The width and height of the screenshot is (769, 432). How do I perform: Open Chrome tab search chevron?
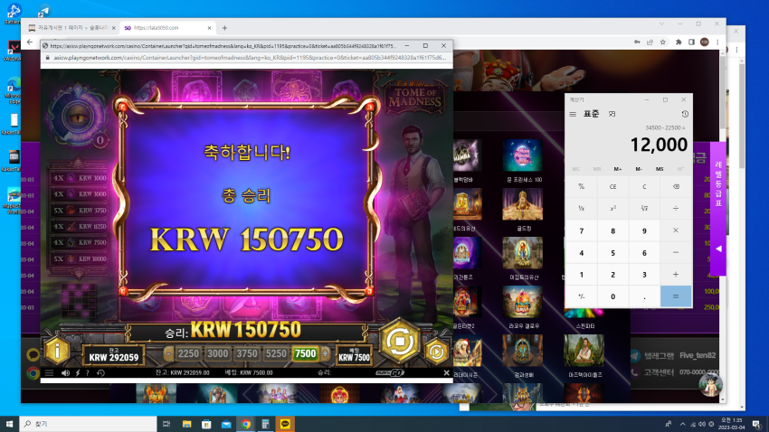coord(661,23)
